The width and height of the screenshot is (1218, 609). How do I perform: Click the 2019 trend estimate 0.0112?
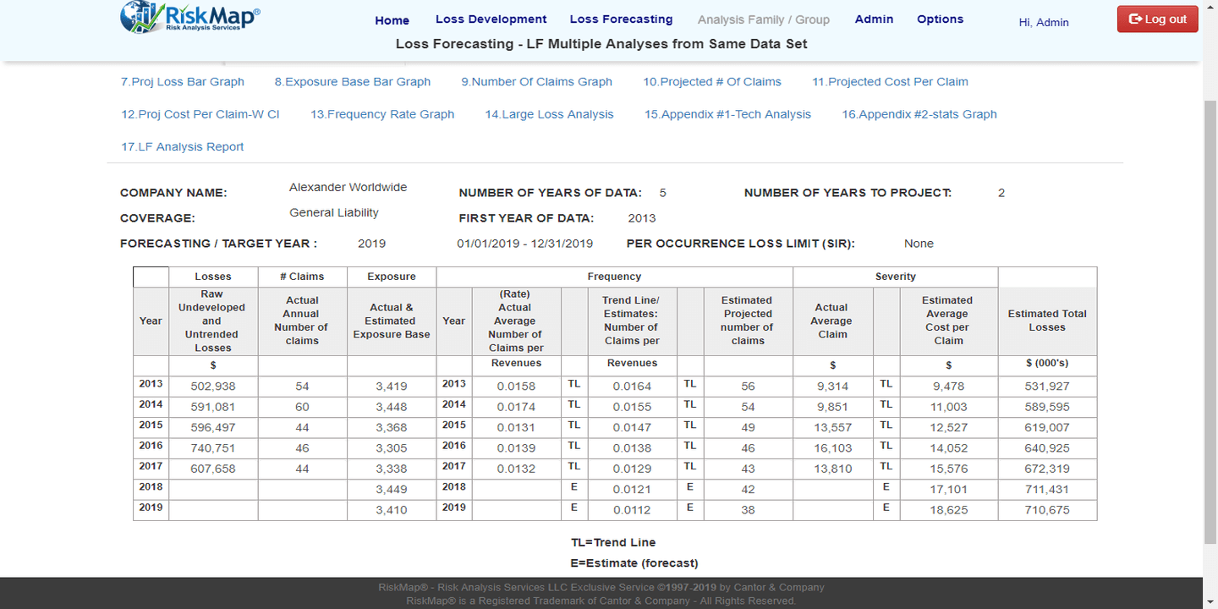pos(632,510)
